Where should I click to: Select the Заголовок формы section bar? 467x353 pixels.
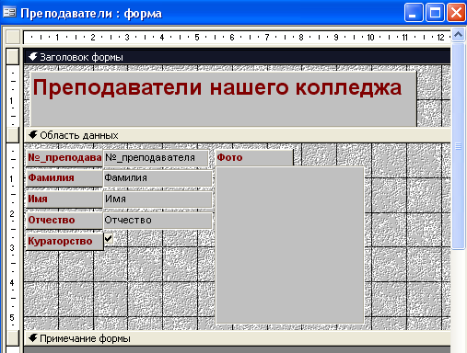pyautogui.click(x=237, y=57)
